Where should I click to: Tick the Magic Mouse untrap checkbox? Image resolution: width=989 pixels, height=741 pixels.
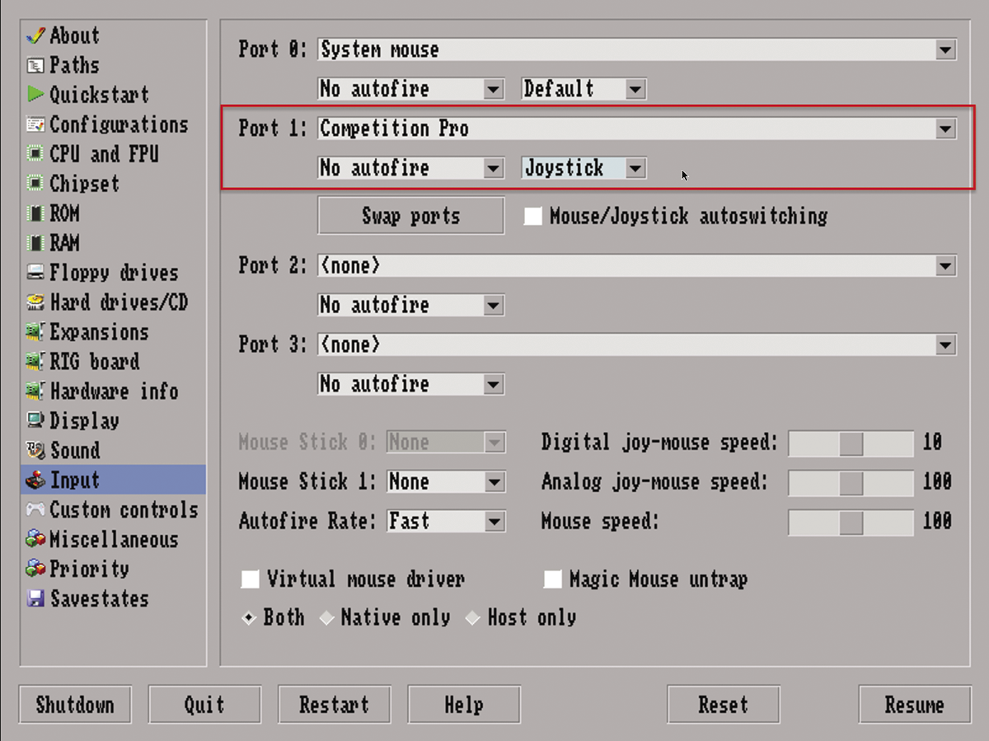click(x=553, y=579)
